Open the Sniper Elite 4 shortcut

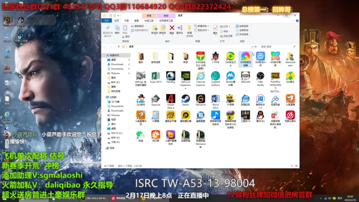(x=171, y=101)
